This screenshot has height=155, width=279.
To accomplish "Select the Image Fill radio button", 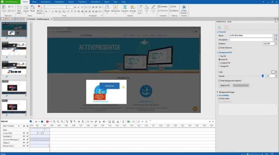I will point(219,66).
